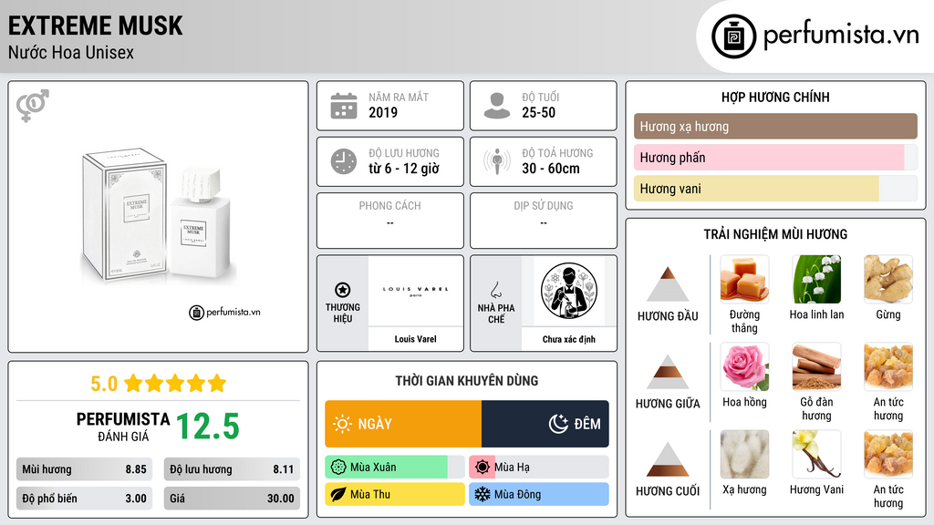
Task: Click the Hương giữa pyramid icon
Action: (668, 372)
